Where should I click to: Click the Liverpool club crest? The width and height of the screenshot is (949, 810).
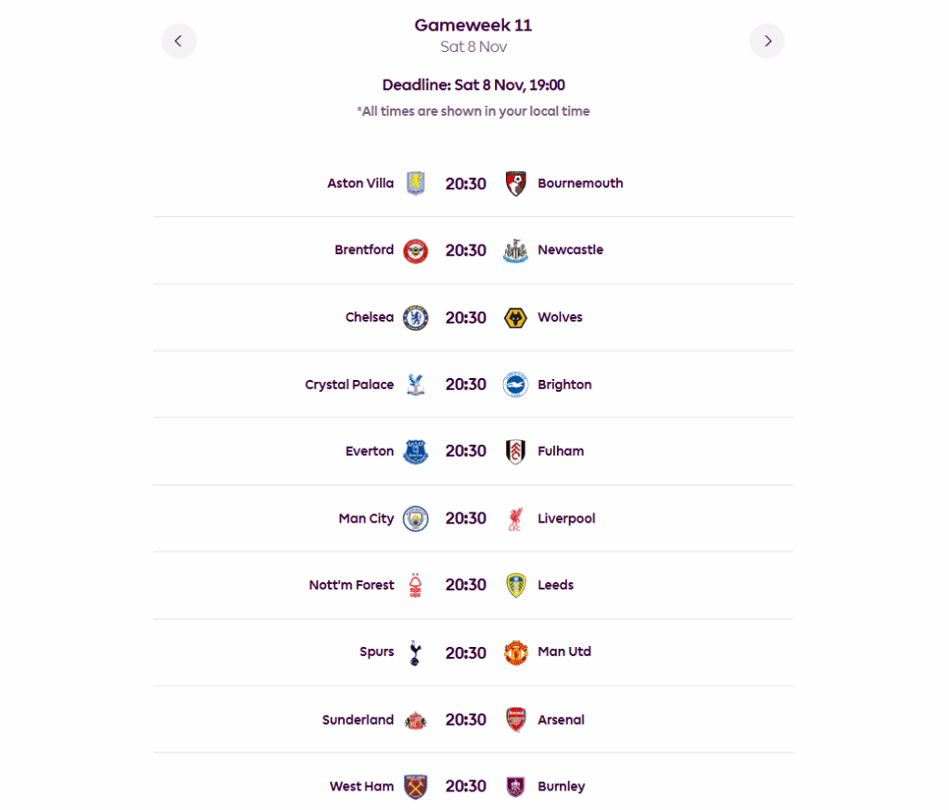click(515, 519)
